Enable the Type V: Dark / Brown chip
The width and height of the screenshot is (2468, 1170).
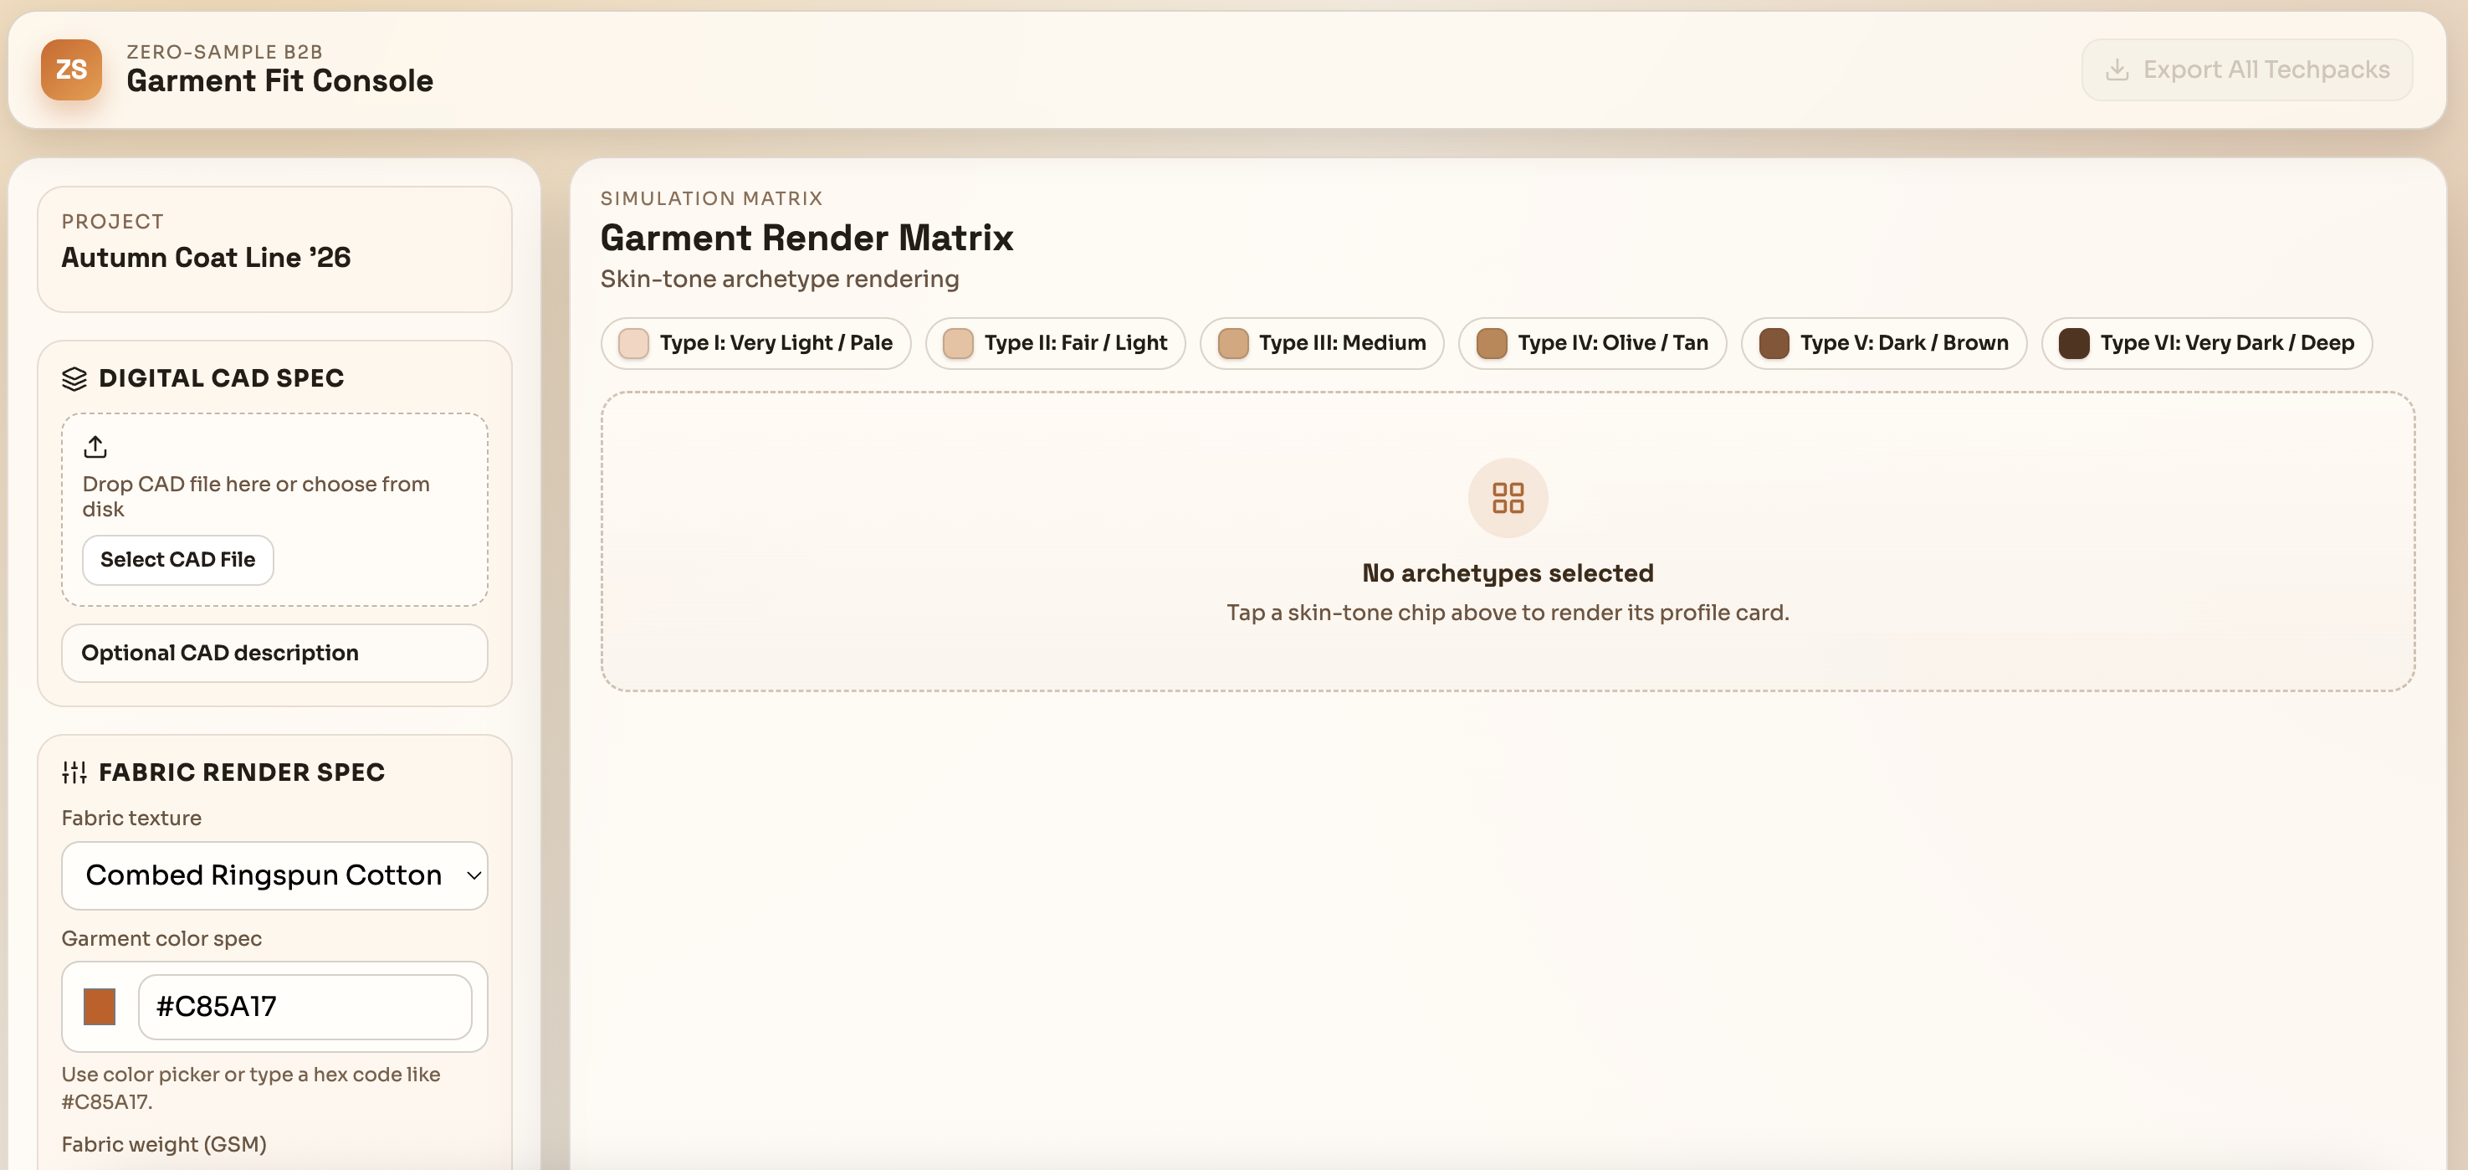point(1883,343)
